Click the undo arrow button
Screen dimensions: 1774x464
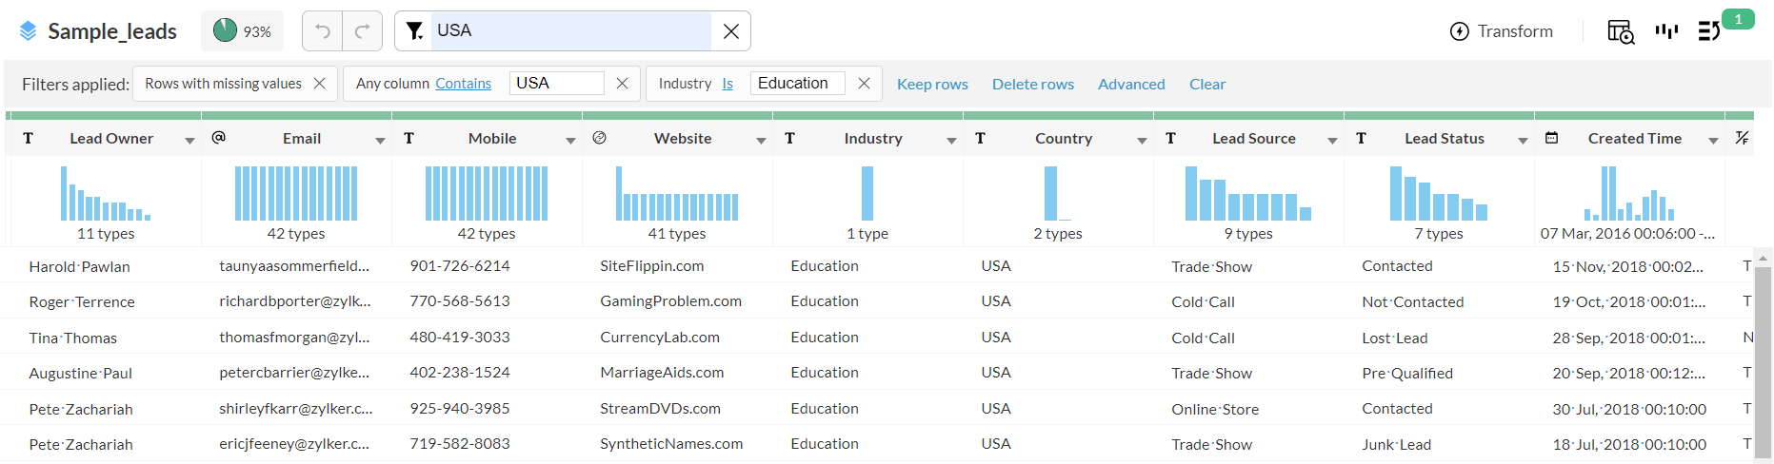tap(323, 31)
